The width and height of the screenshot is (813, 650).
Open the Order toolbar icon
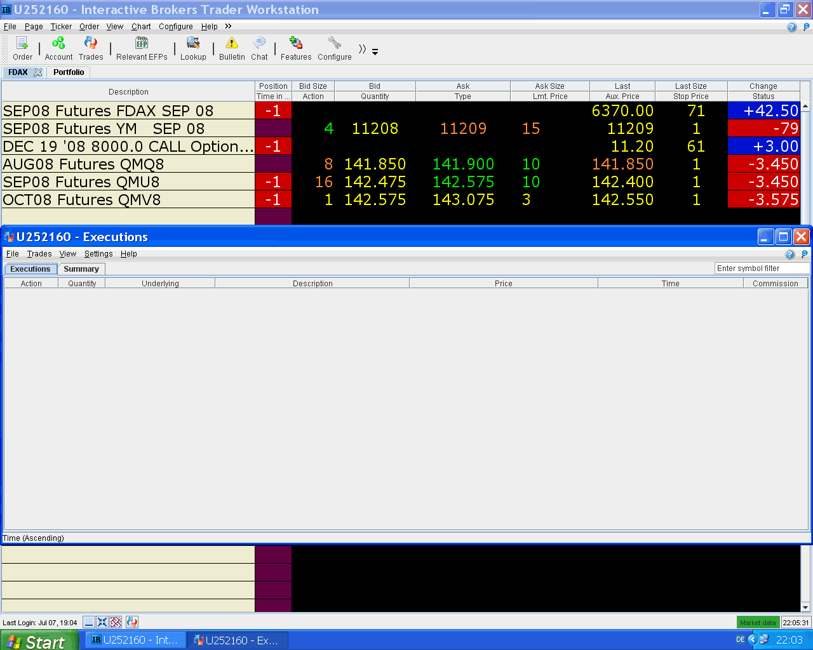pyautogui.click(x=22, y=48)
